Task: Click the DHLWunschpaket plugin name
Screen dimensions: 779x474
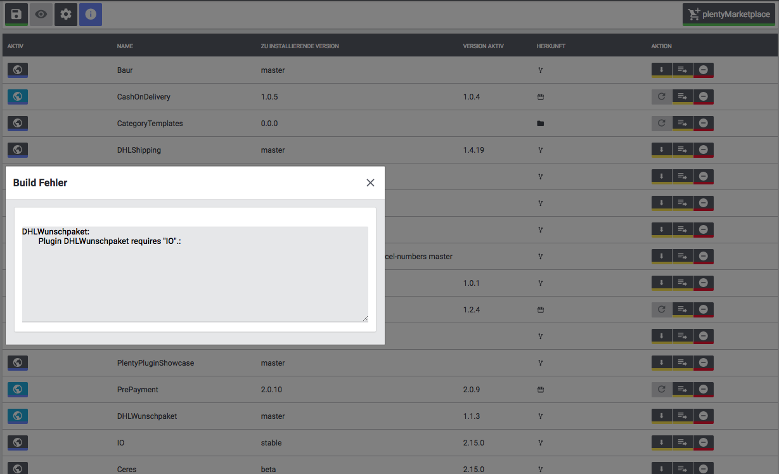Action: pyautogui.click(x=147, y=416)
